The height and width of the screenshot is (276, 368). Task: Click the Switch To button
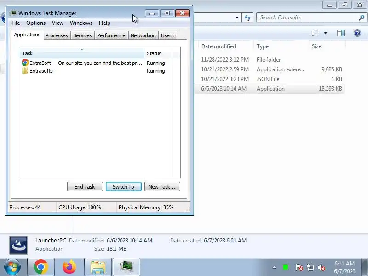(x=123, y=187)
